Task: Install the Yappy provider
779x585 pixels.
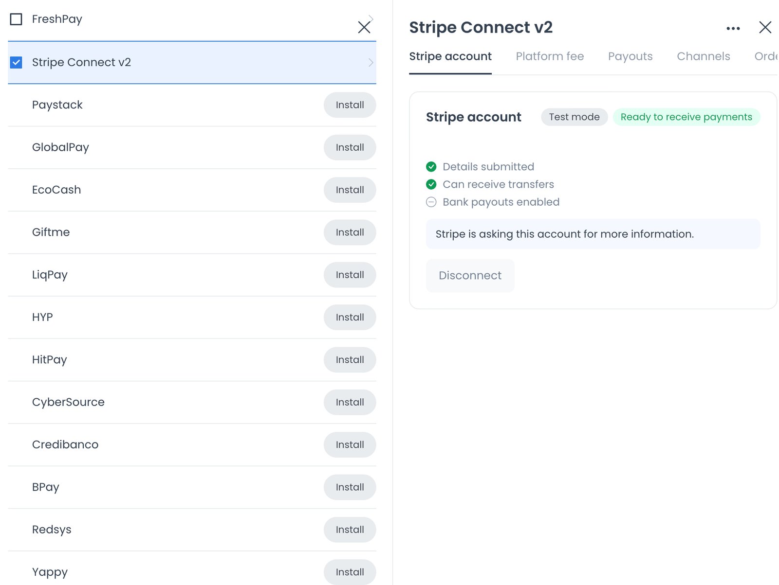Action: coord(350,572)
